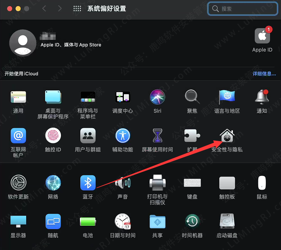Screen dimensions: 281x250
Task: Click the Apple ID icon with badge
Action: click(262, 36)
